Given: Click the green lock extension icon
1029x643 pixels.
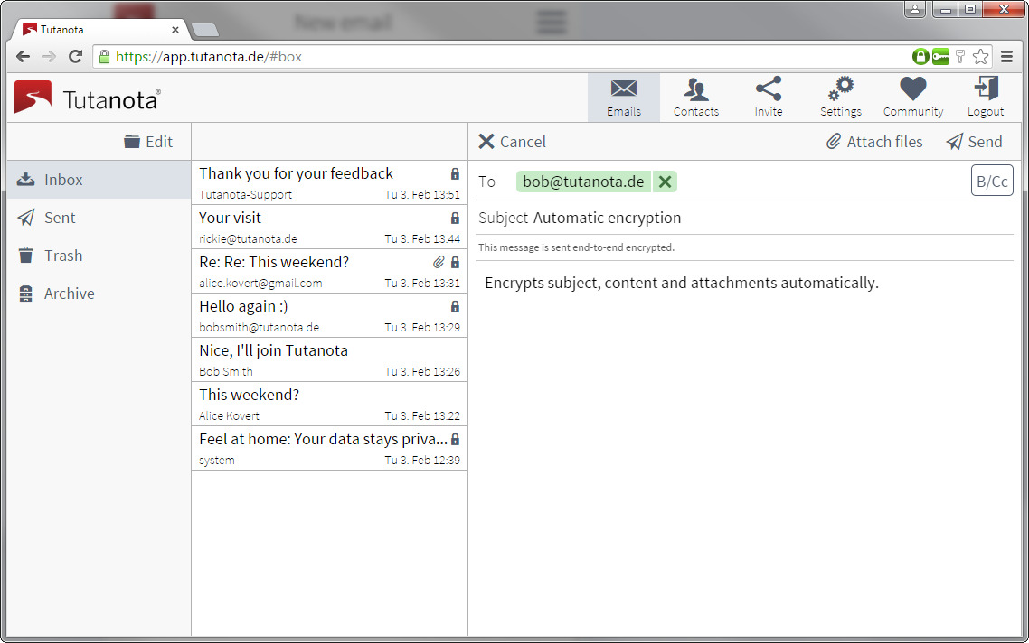Looking at the screenshot, I should (920, 56).
